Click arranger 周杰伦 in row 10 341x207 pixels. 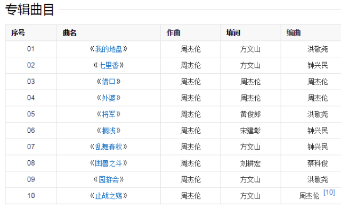[309, 196]
